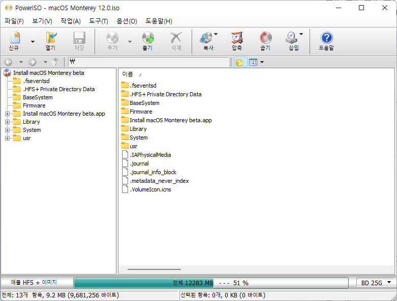Select the .journal file
This screenshot has width=397, height=301.
(x=139, y=163)
